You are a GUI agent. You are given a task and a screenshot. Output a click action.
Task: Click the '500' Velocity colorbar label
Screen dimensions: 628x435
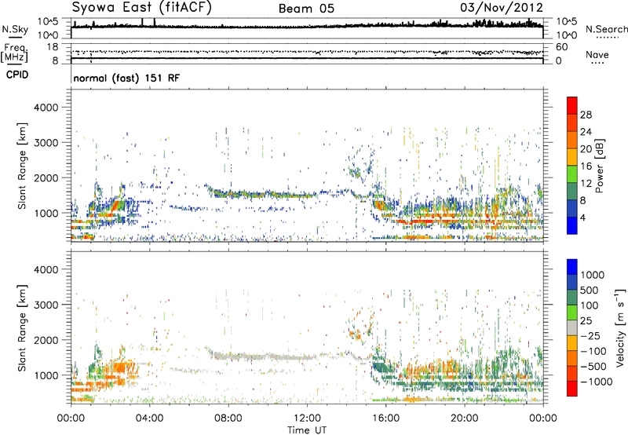pos(591,290)
